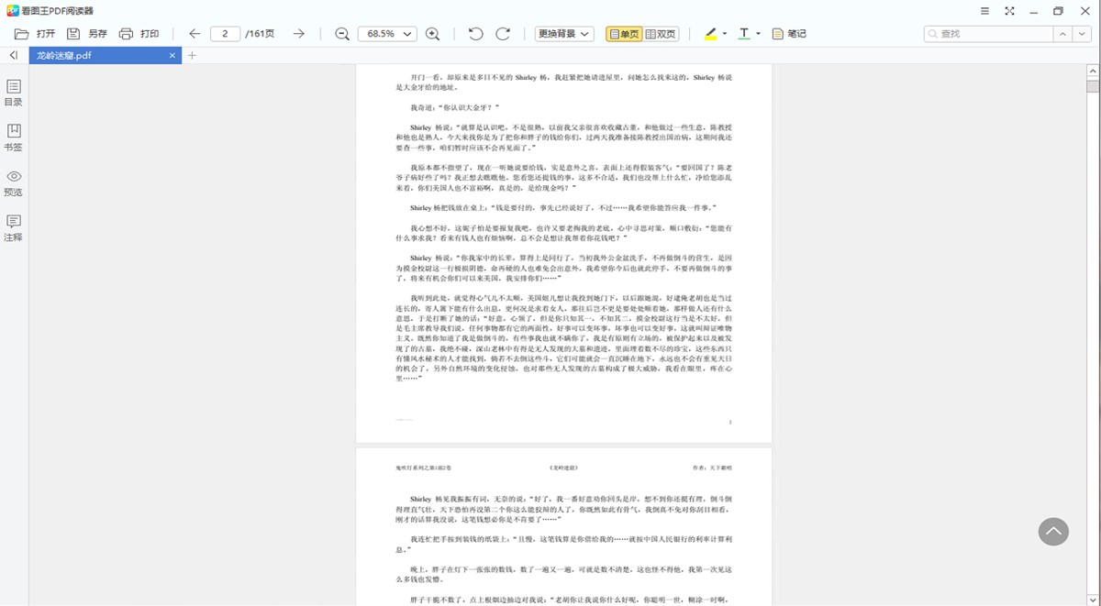The image size is (1101, 606).
Task: Open the zoom percentage dropdown
Action: [406, 33]
